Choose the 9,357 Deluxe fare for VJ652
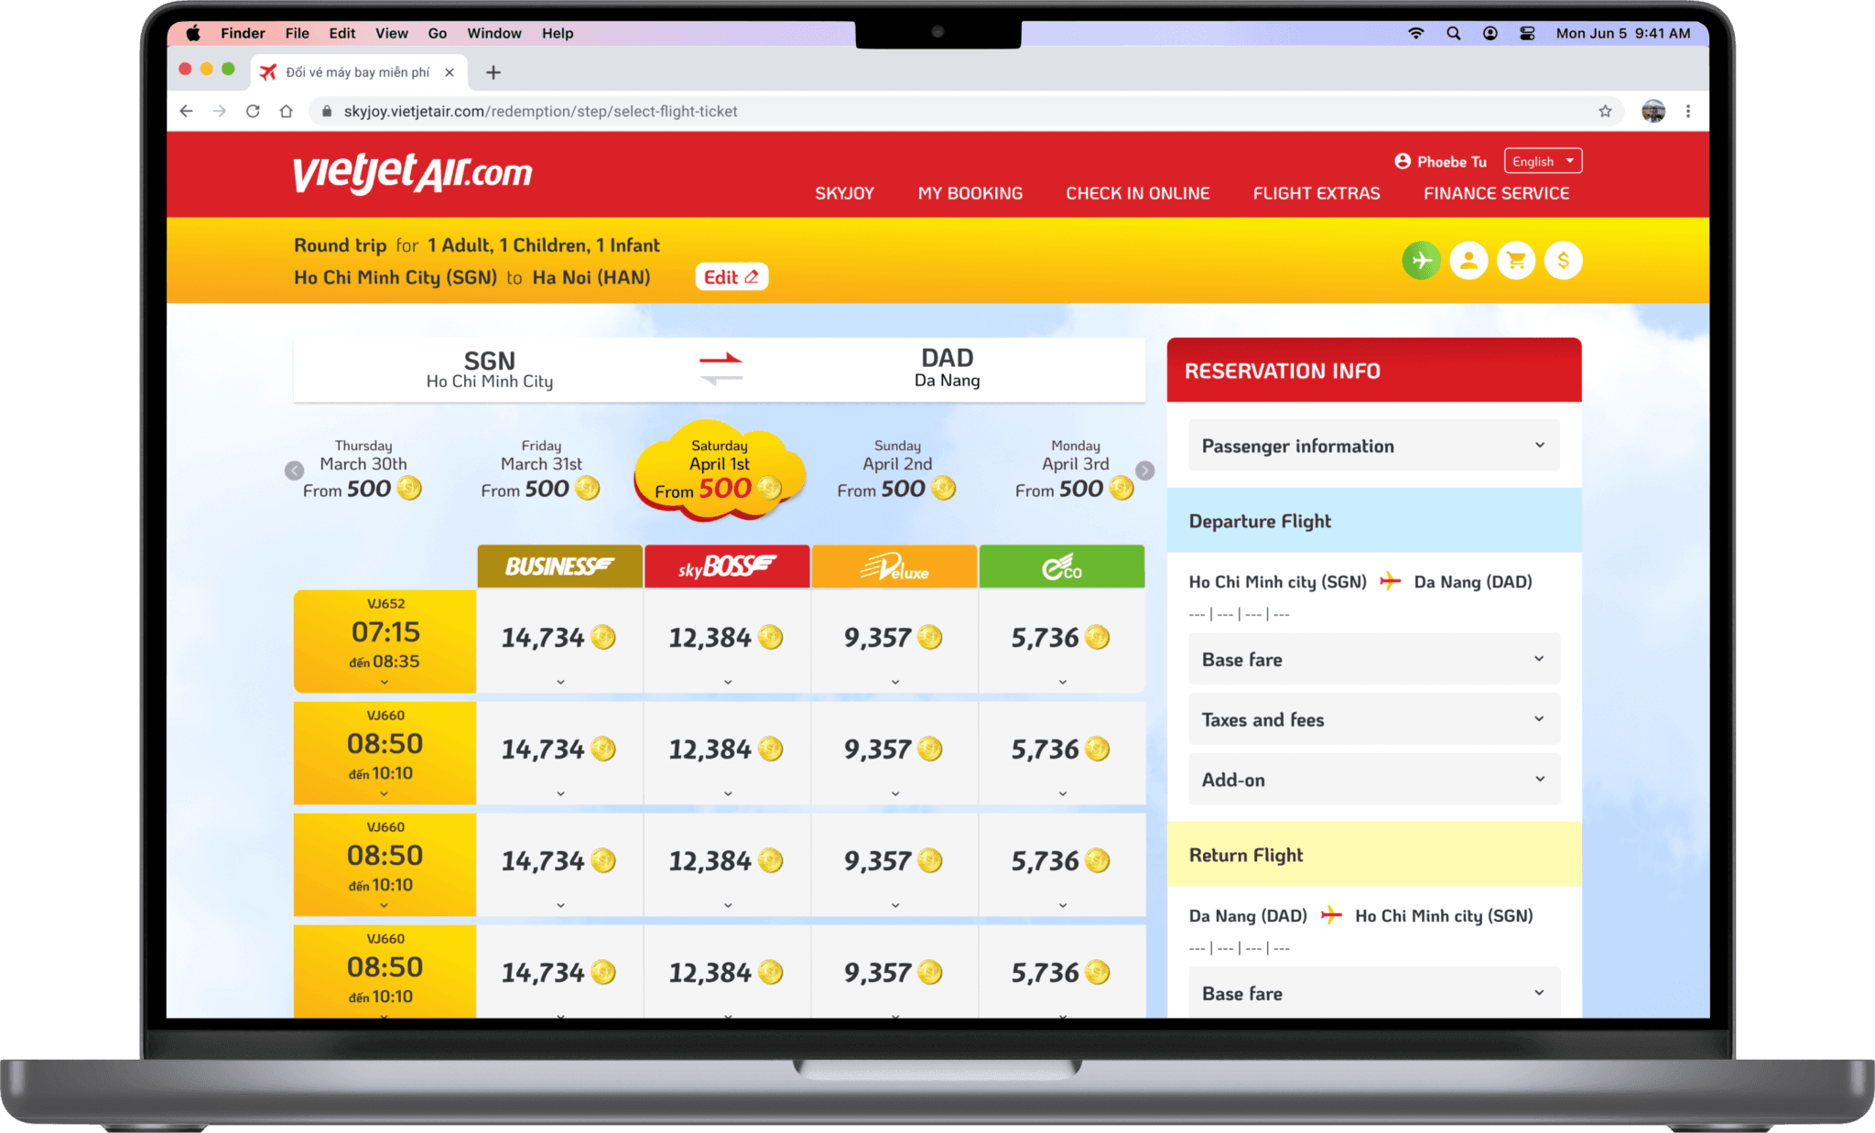Viewport: 1875px width, 1133px height. click(894, 638)
